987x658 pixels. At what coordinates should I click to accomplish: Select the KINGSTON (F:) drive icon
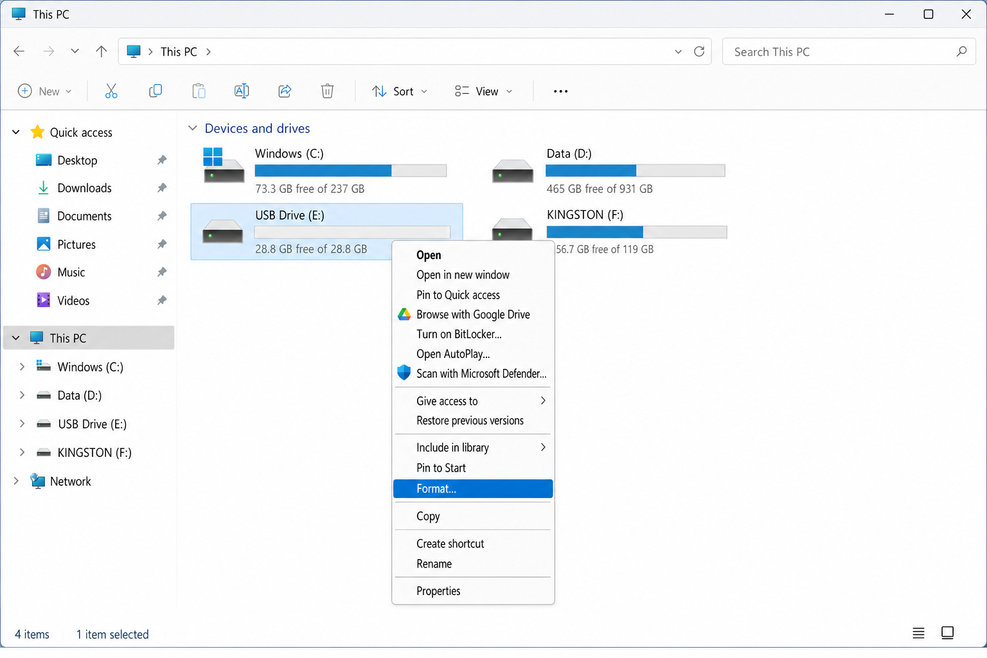(512, 229)
